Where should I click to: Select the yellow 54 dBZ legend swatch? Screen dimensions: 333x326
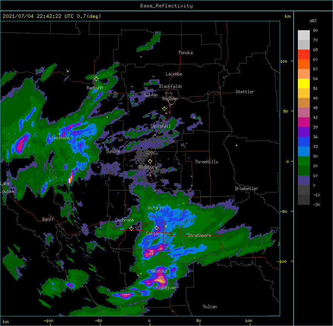pyautogui.click(x=304, y=83)
